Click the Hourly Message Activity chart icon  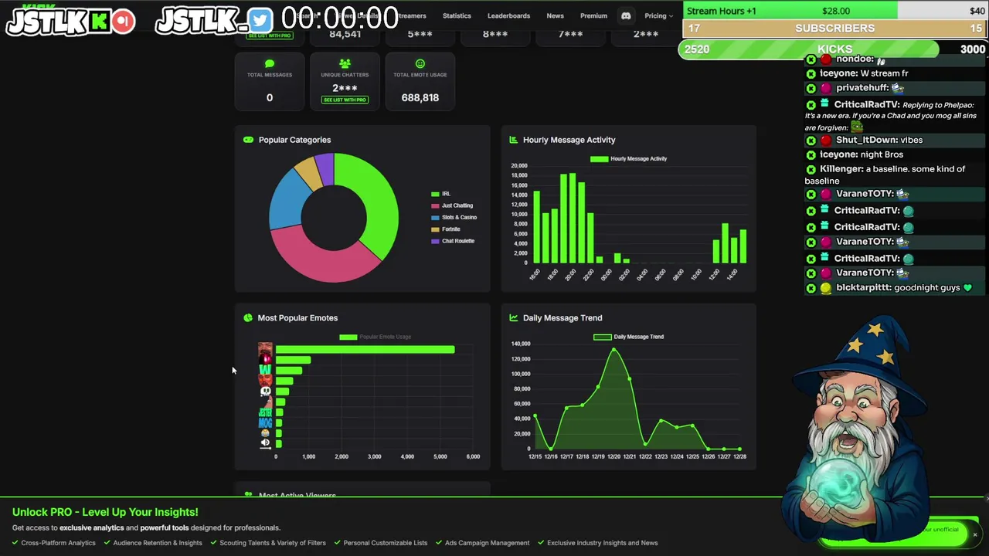point(513,140)
